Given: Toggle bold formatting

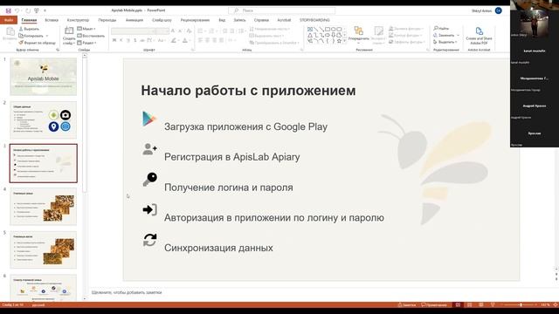Looking at the screenshot, I should (x=114, y=40).
